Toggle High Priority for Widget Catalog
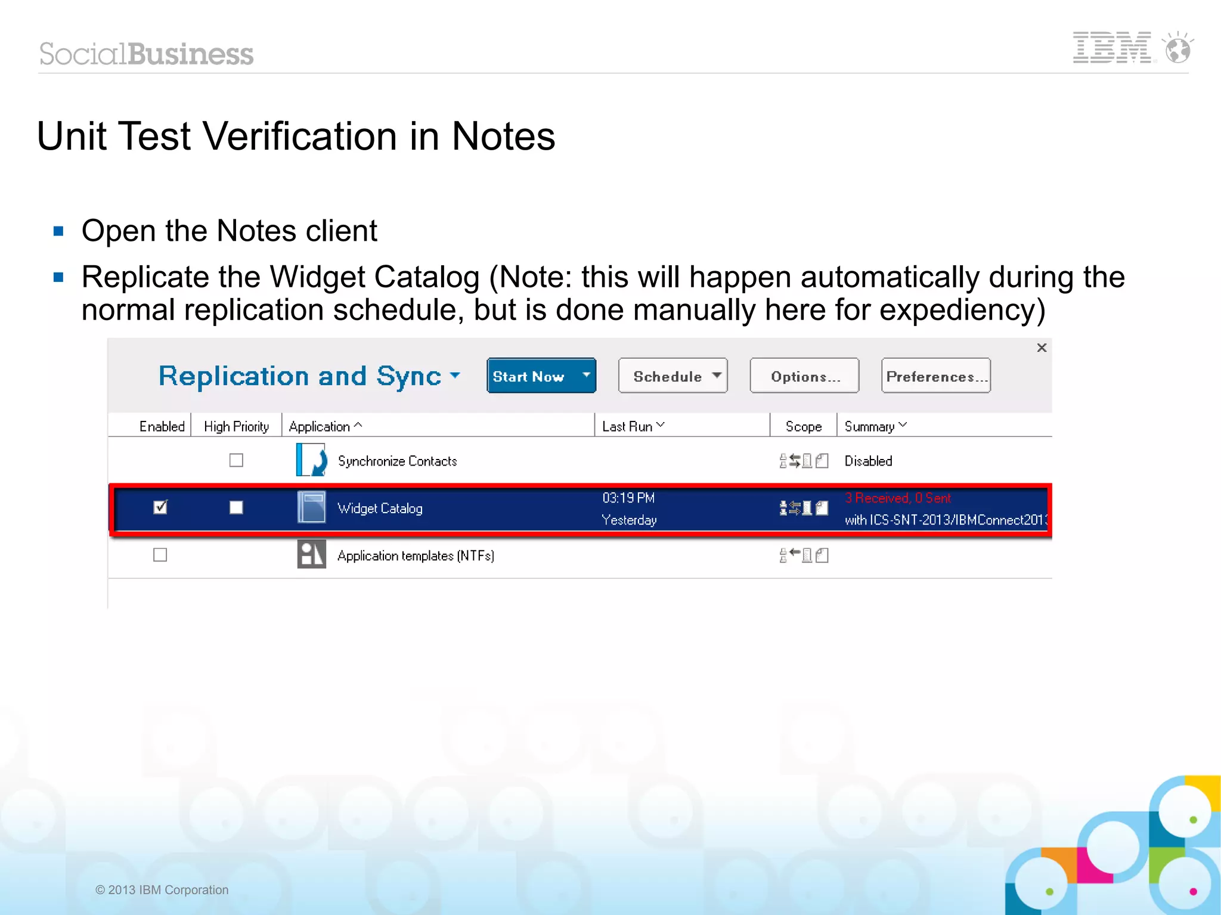Image resolution: width=1221 pixels, height=915 pixels. tap(236, 507)
